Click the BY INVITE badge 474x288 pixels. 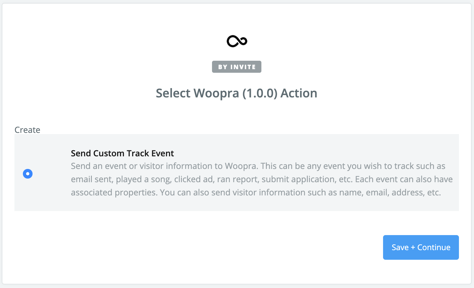[237, 67]
